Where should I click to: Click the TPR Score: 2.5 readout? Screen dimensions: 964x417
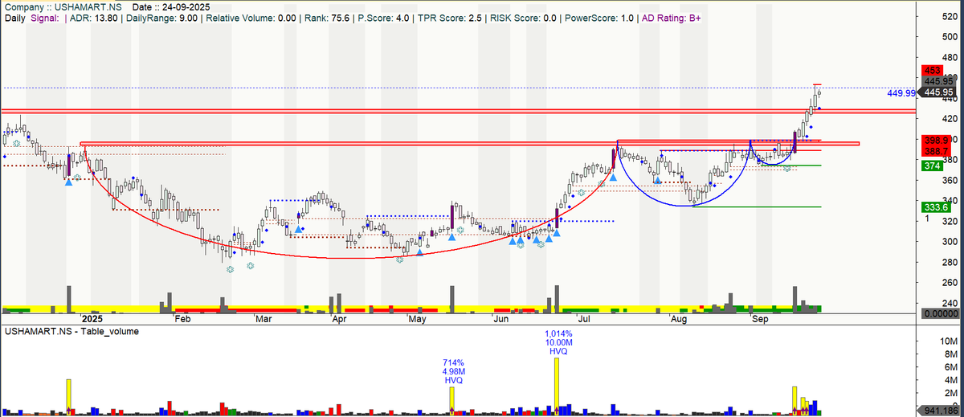pos(451,17)
